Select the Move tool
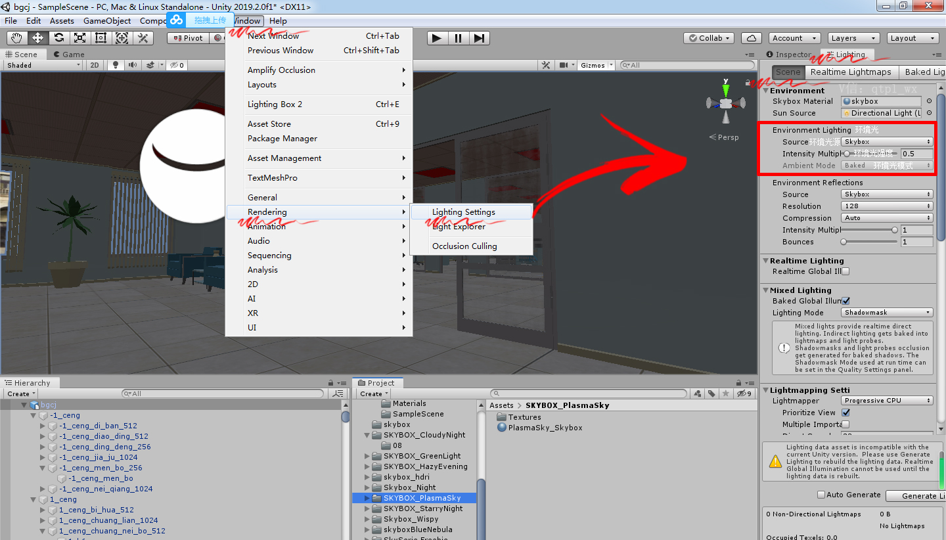Image resolution: width=946 pixels, height=540 pixels. pos(37,38)
